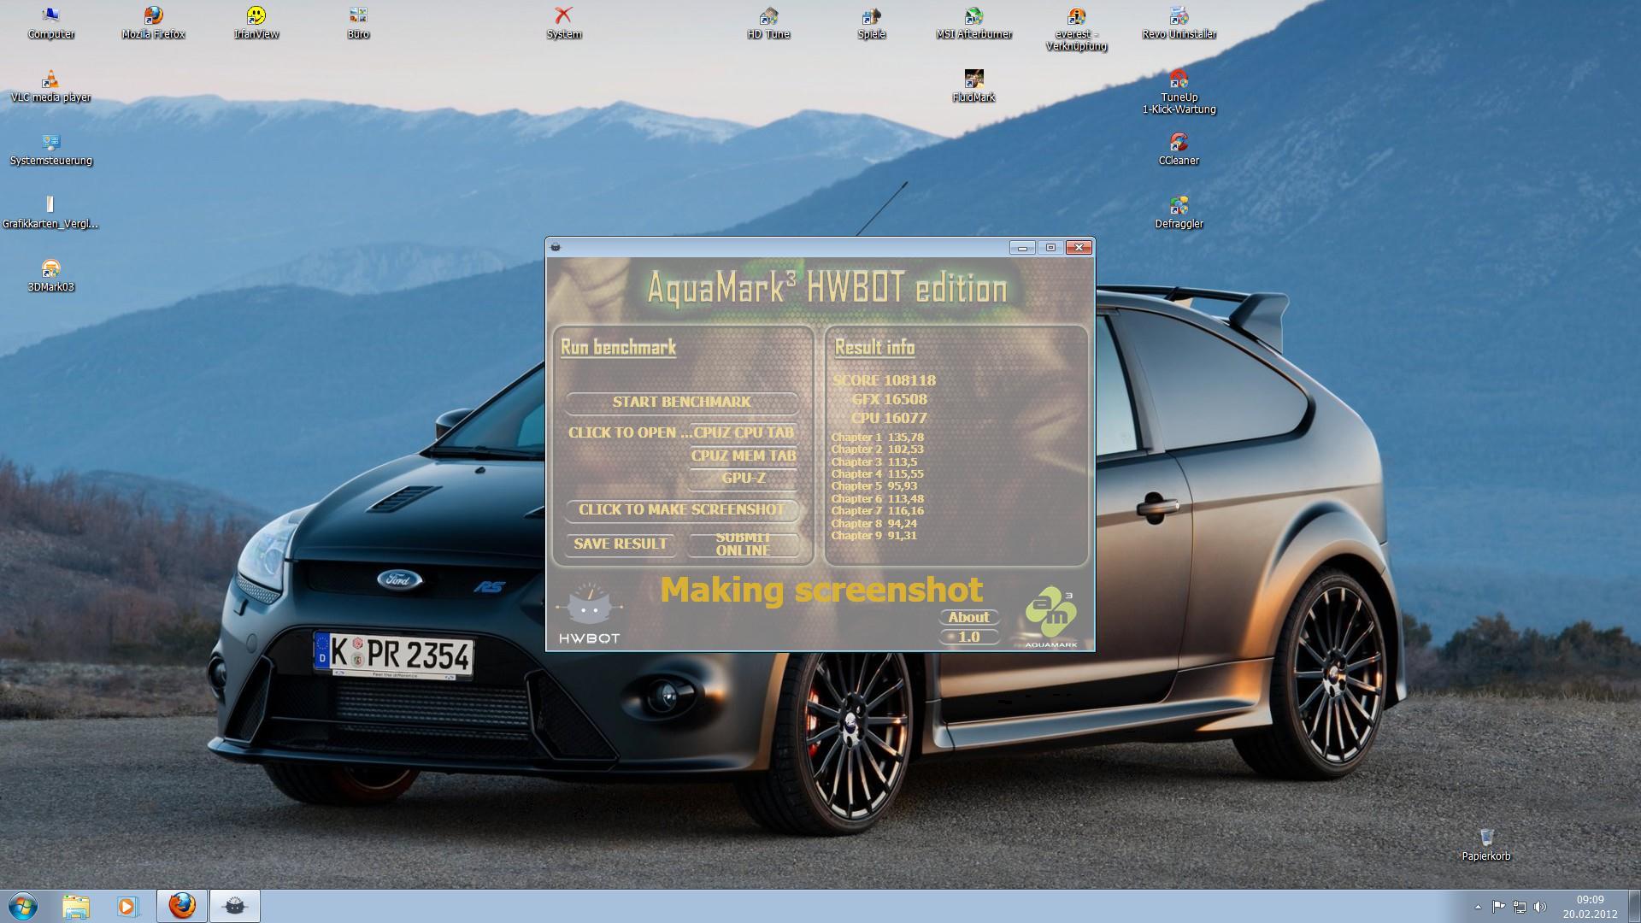Click SUBMIT ONLINE button

tap(743, 544)
